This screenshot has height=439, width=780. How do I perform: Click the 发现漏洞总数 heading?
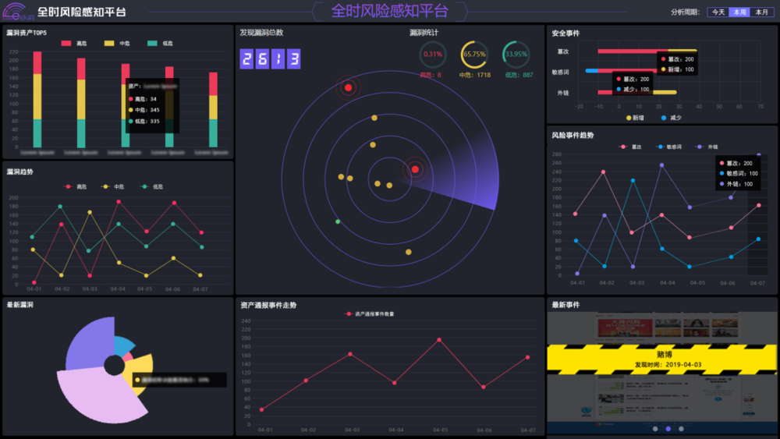(261, 32)
